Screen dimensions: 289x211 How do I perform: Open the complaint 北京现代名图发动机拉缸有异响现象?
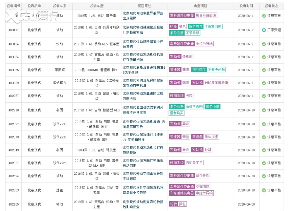click(143, 150)
